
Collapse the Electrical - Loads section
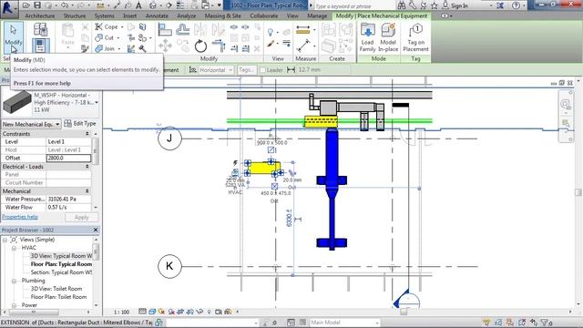click(x=87, y=167)
